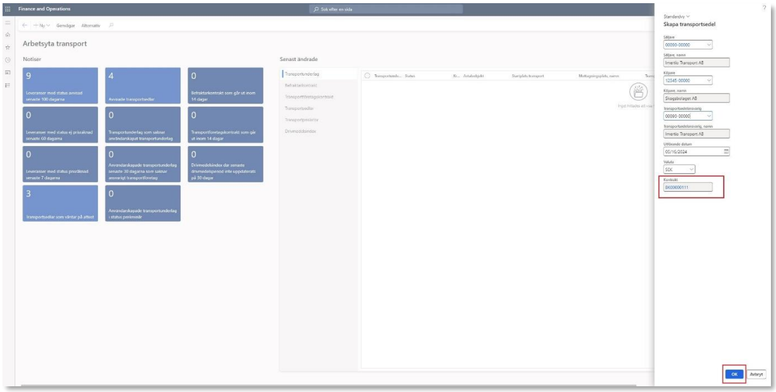Open the Valuta SEK dropdown

[691, 170]
